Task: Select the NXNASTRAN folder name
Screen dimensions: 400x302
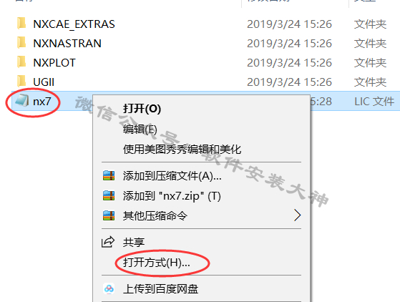Action: click(x=67, y=44)
